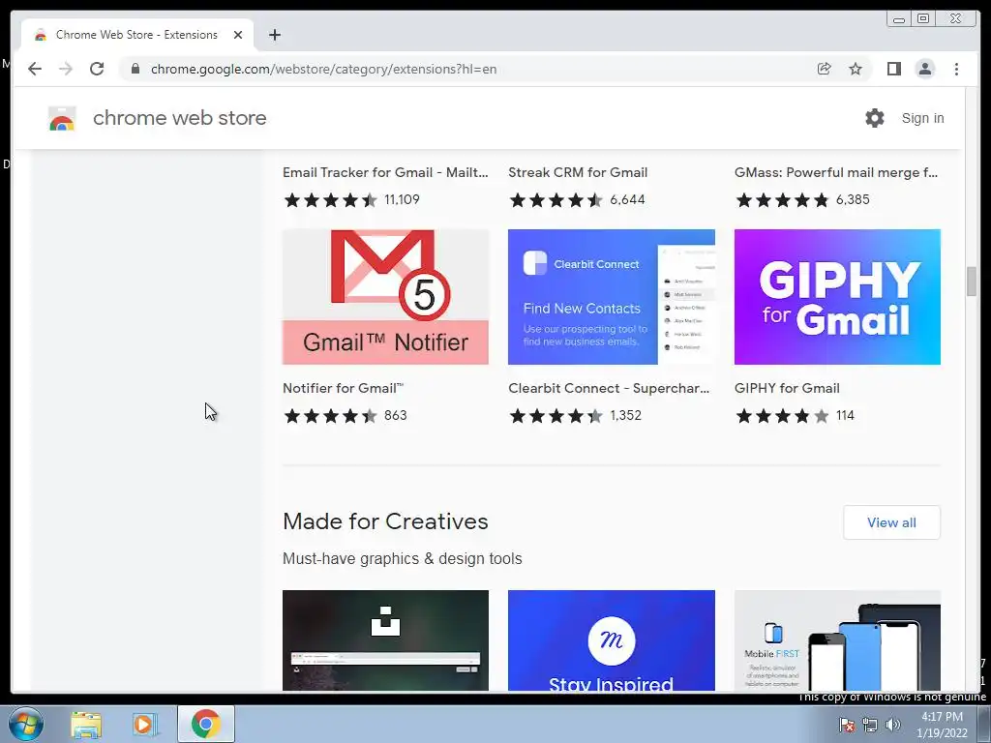Click the Chrome Web Store logo
The image size is (991, 743).
point(62,118)
